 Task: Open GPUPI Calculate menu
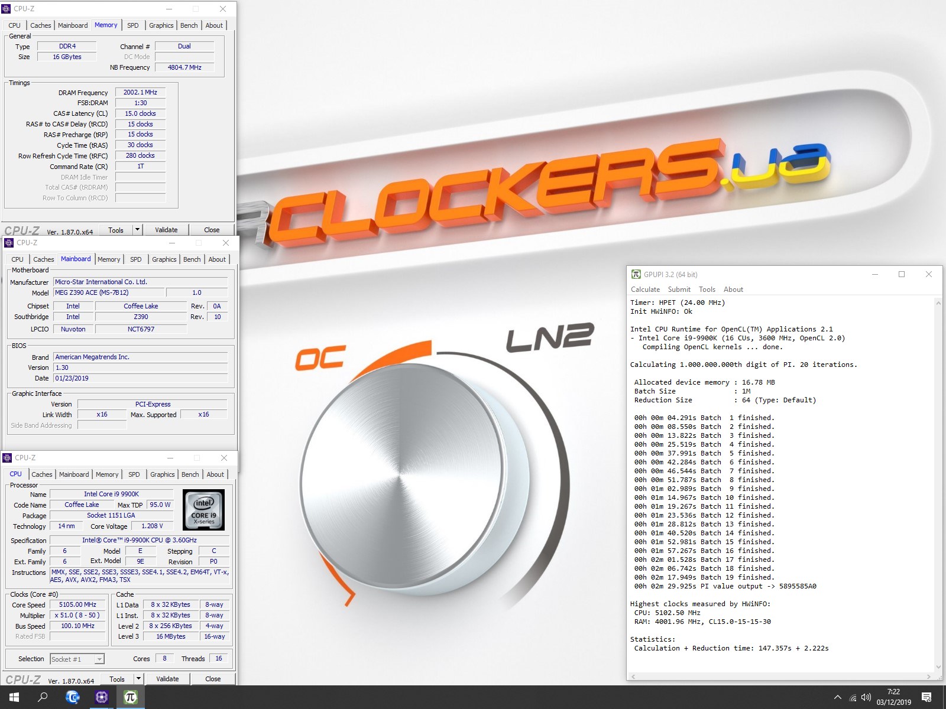click(645, 290)
